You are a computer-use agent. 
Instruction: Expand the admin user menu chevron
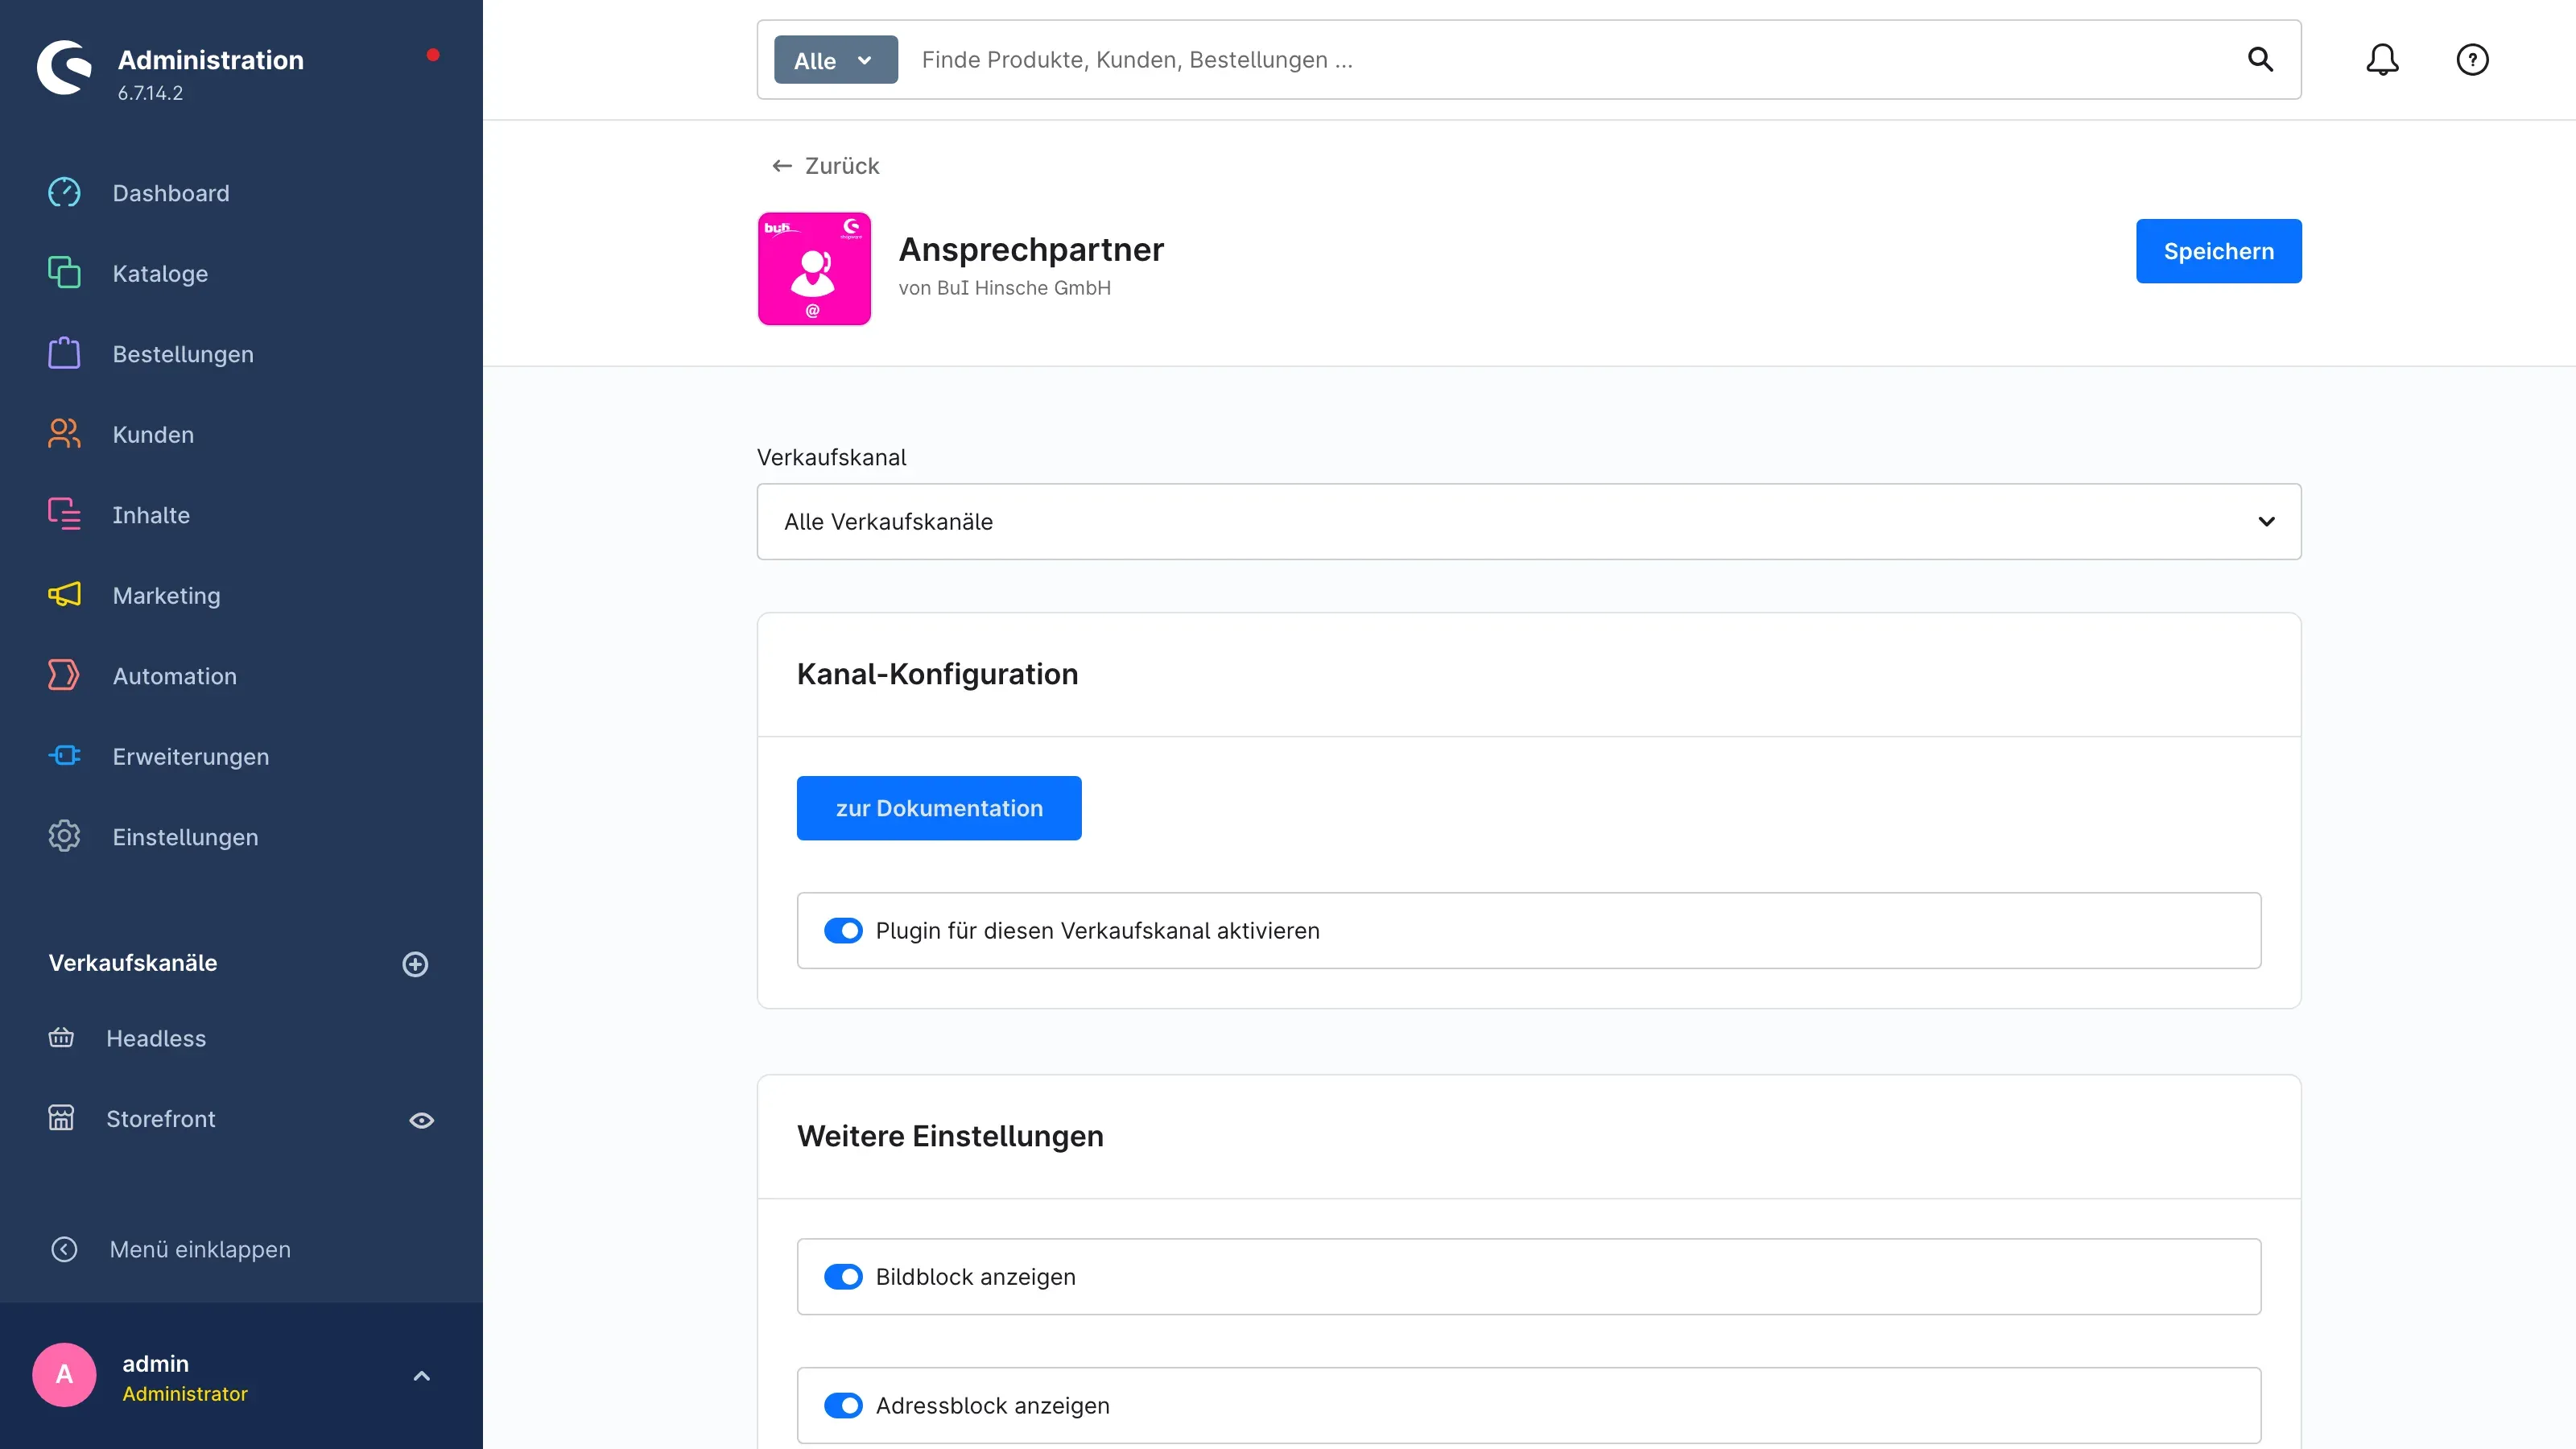point(421,1376)
